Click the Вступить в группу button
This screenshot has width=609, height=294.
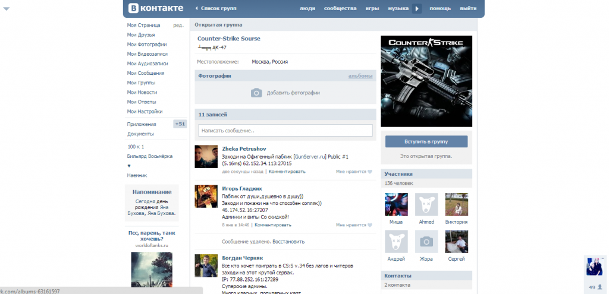[x=426, y=142]
